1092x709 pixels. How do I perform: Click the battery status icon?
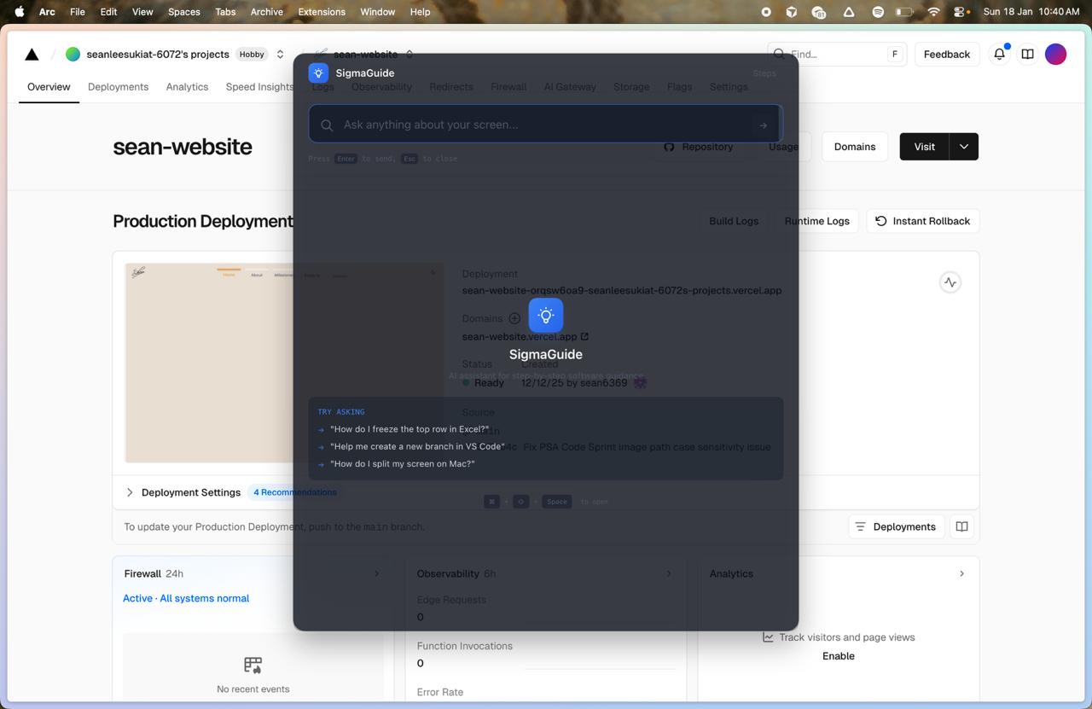click(904, 12)
